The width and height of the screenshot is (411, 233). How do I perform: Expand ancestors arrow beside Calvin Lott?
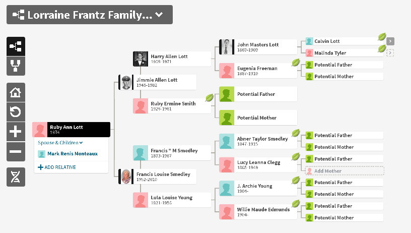point(390,41)
